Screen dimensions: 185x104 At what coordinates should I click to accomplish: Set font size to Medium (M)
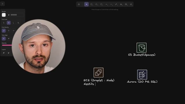click(x=9, y=23)
